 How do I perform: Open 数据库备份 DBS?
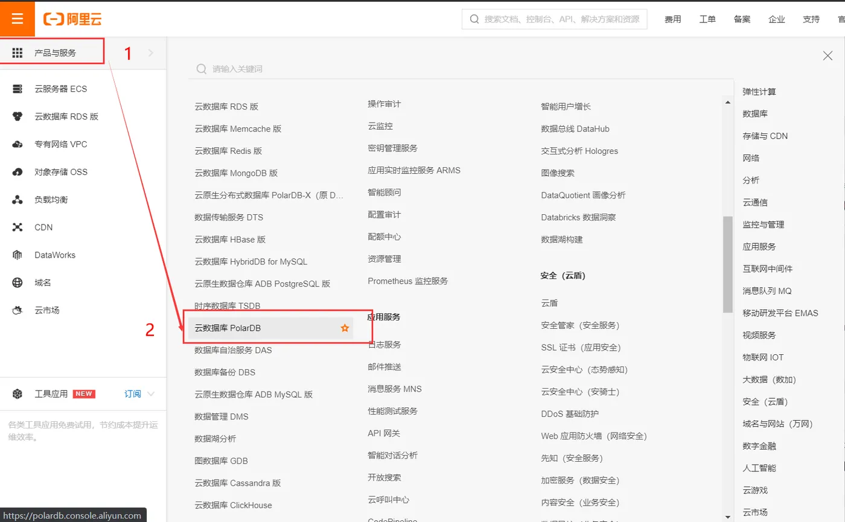[225, 372]
